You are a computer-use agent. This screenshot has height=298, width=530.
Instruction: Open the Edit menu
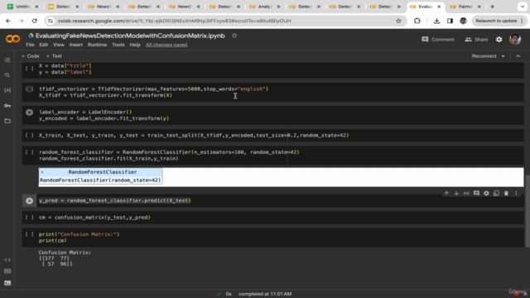tap(43, 45)
